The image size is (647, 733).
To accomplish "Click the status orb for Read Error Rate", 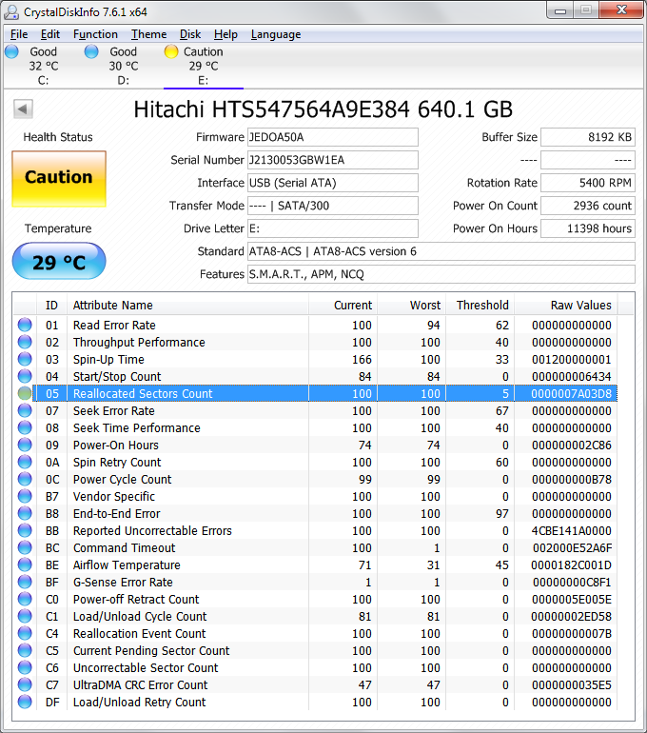I will [x=25, y=326].
